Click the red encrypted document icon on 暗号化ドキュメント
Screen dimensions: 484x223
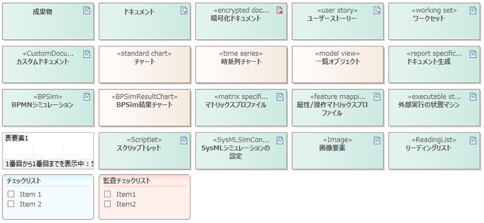(280, 10)
